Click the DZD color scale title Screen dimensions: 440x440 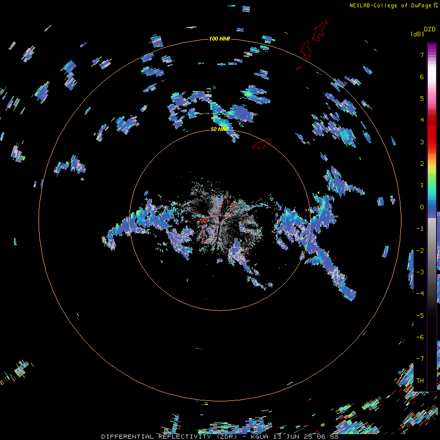click(x=429, y=29)
